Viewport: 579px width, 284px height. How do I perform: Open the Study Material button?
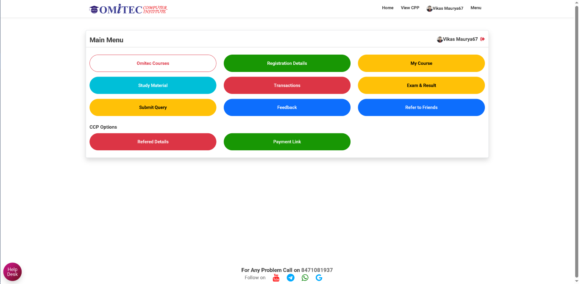(x=153, y=85)
